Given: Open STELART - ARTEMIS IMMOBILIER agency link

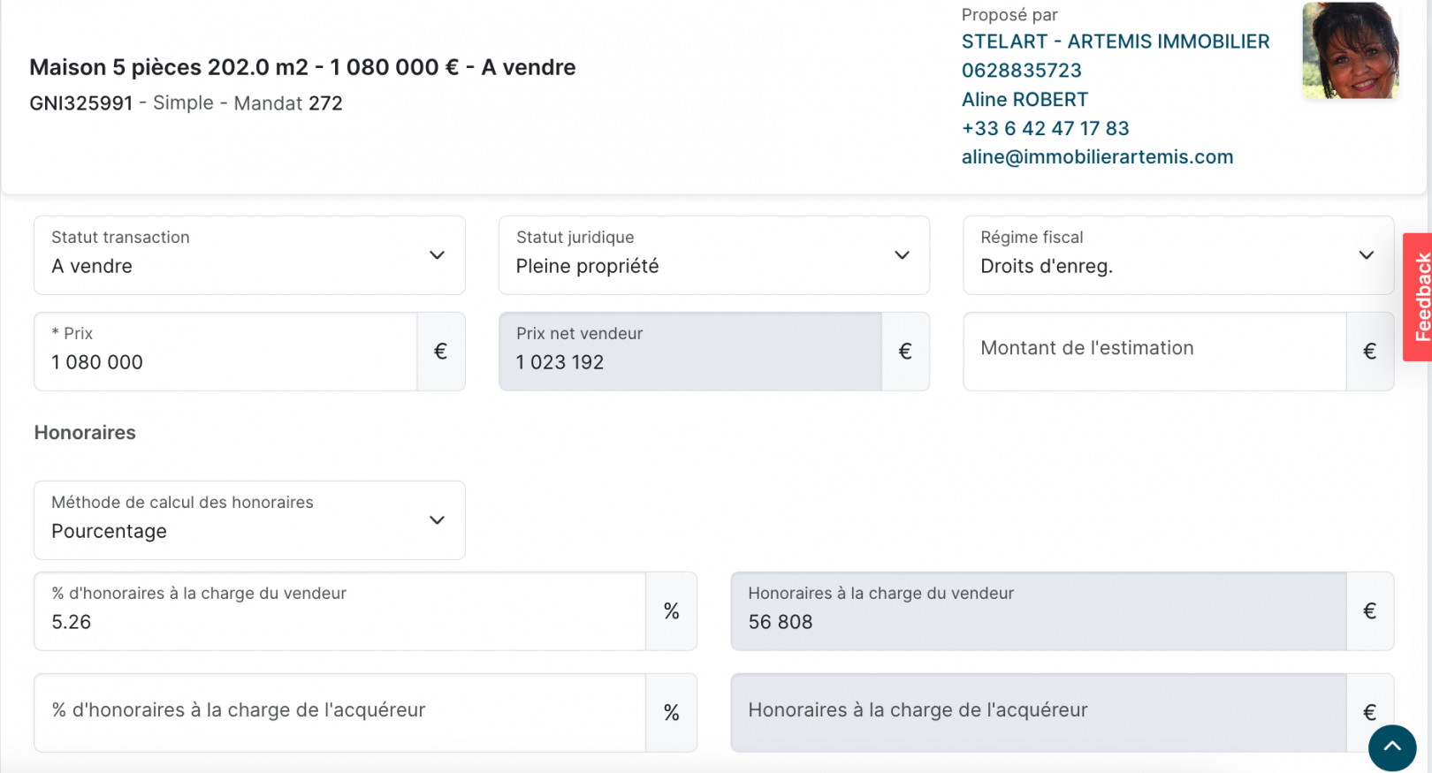Looking at the screenshot, I should click(x=1115, y=42).
